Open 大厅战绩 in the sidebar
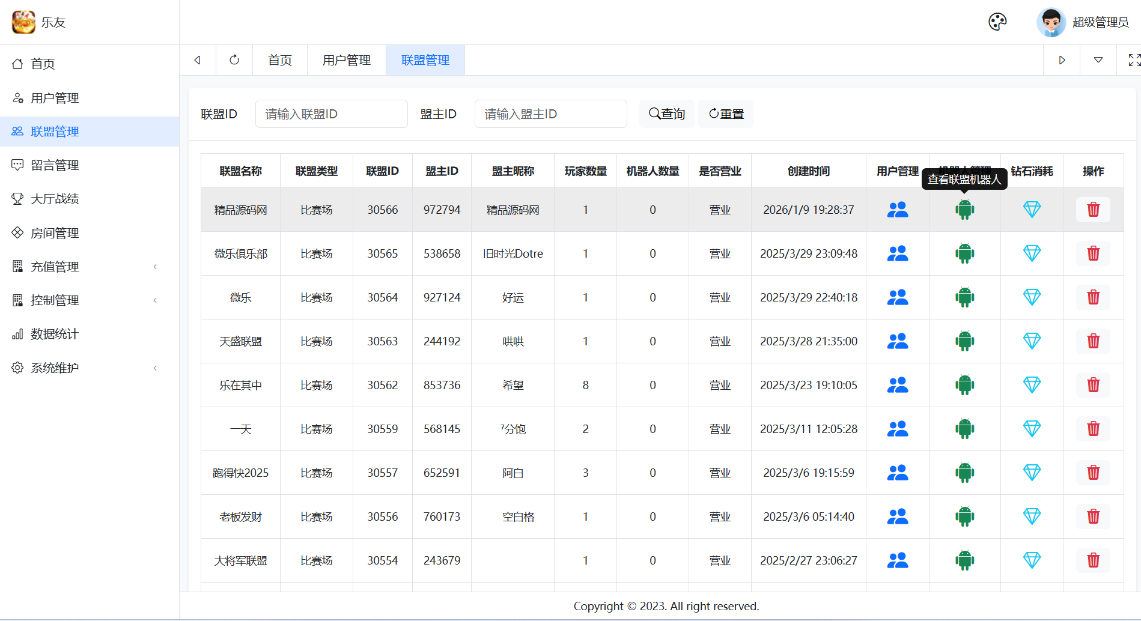 (55, 199)
